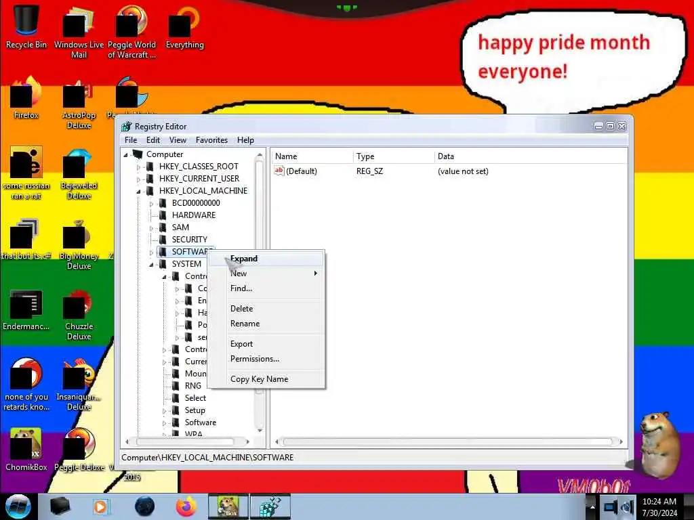Choose Copy Key Name in context menu
694x520 pixels.
coord(266,379)
